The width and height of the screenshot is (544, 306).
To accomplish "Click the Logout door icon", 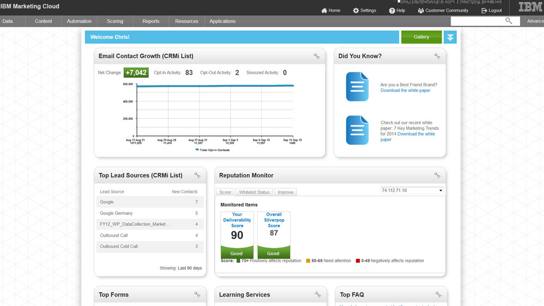I will coord(485,11).
